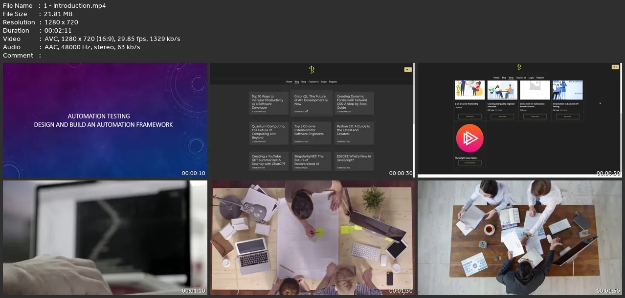The image size is (625, 298).
Task: Open the Blog tab in the 00:00:50 shop frame
Action: tap(504, 78)
